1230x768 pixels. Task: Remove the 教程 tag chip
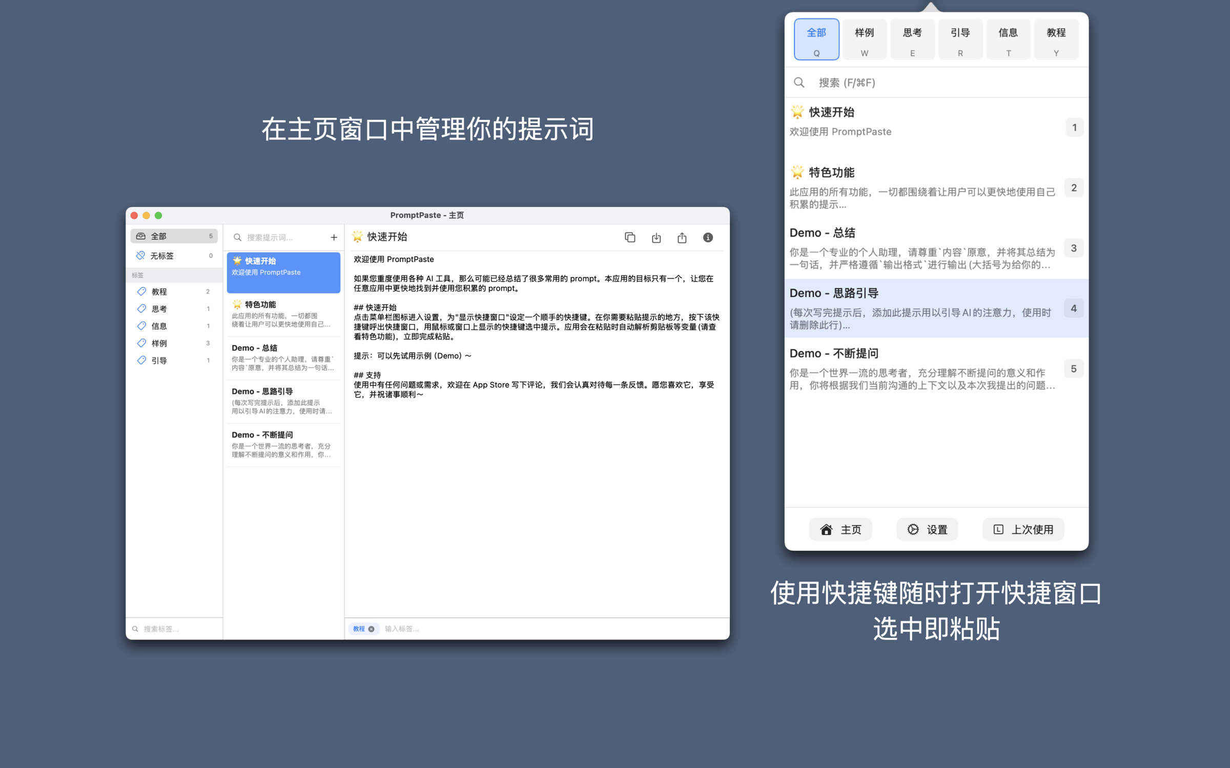[x=372, y=629]
